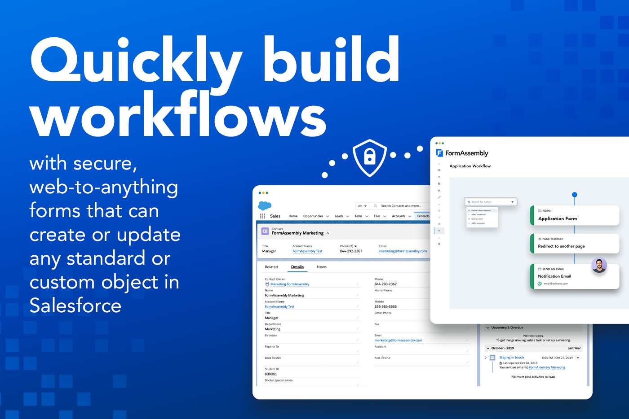
Task: Click highlighted plus icon in FormAssembly sidebar
Action: [439, 231]
